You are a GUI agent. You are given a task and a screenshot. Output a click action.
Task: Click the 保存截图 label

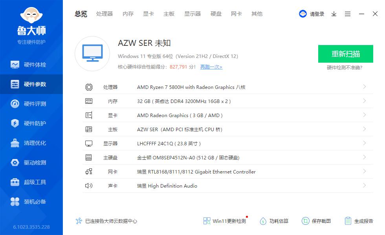pos(321,221)
